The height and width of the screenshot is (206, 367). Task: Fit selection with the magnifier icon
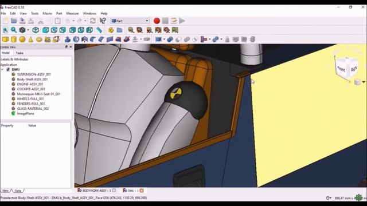pyautogui.click(x=14, y=30)
